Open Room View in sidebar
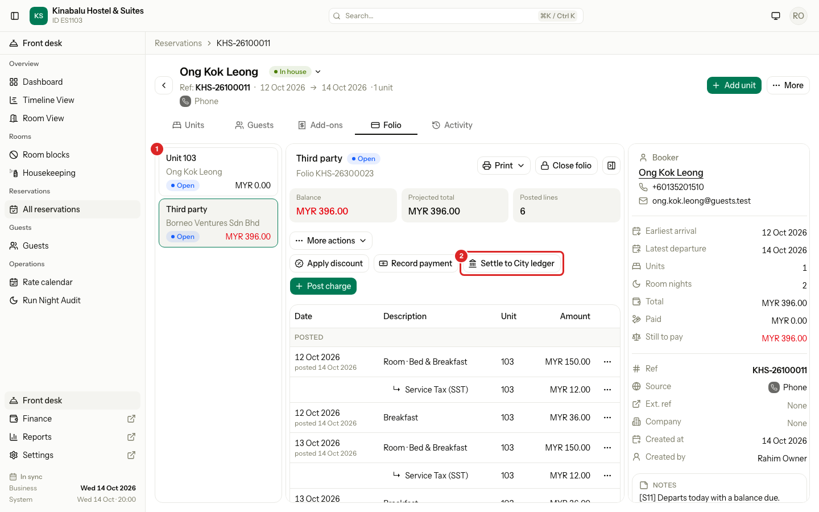Image resolution: width=819 pixels, height=512 pixels. point(72,118)
